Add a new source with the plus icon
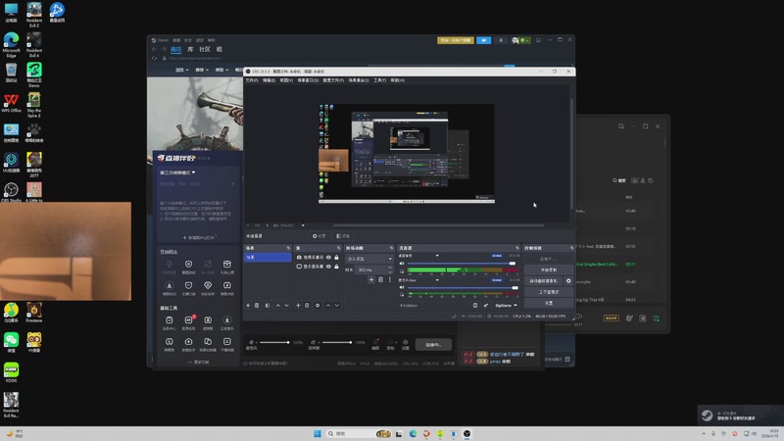The width and height of the screenshot is (784, 441). [299, 305]
